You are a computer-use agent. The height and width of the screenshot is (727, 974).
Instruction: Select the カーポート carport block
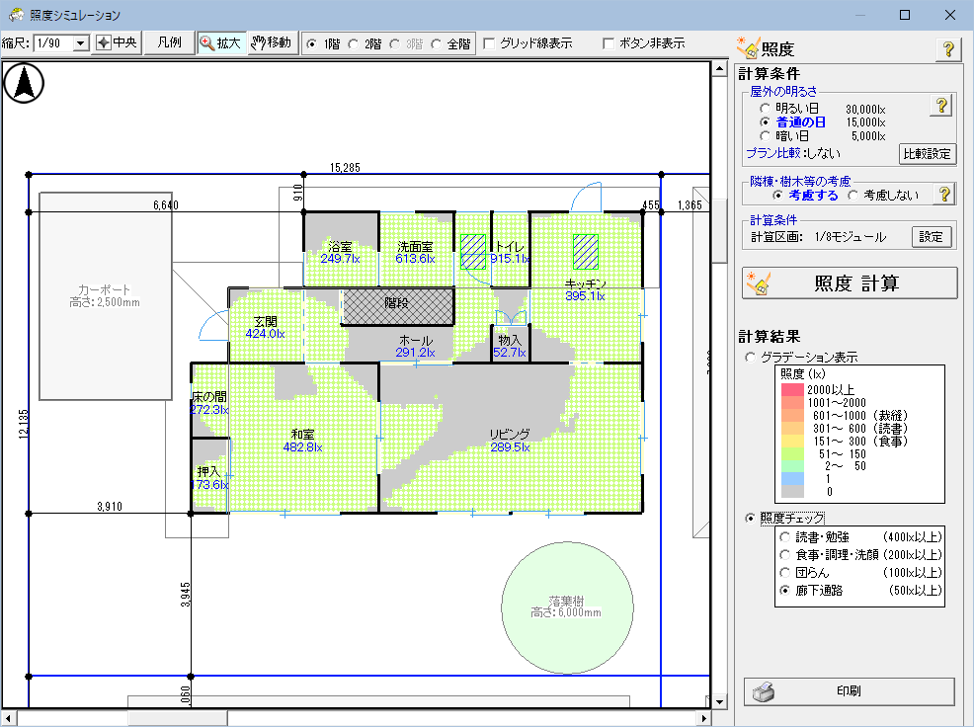106,296
